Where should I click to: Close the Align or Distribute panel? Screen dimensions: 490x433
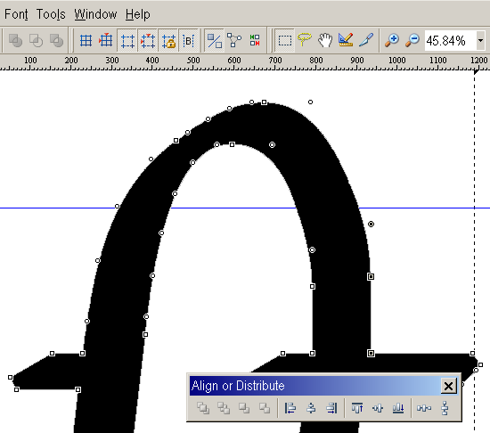pyautogui.click(x=448, y=386)
